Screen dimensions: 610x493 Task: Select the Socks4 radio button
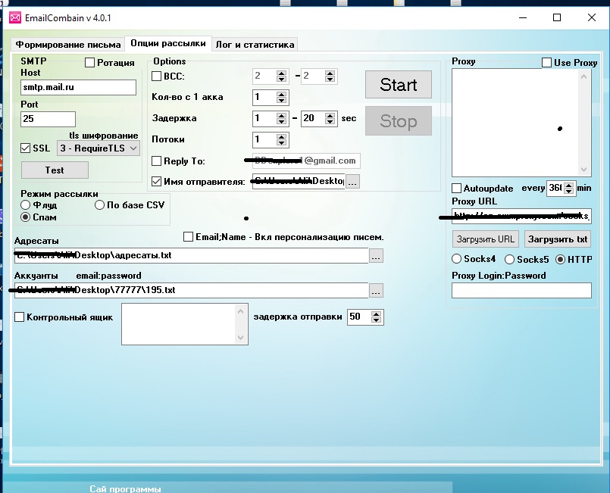[x=456, y=259]
